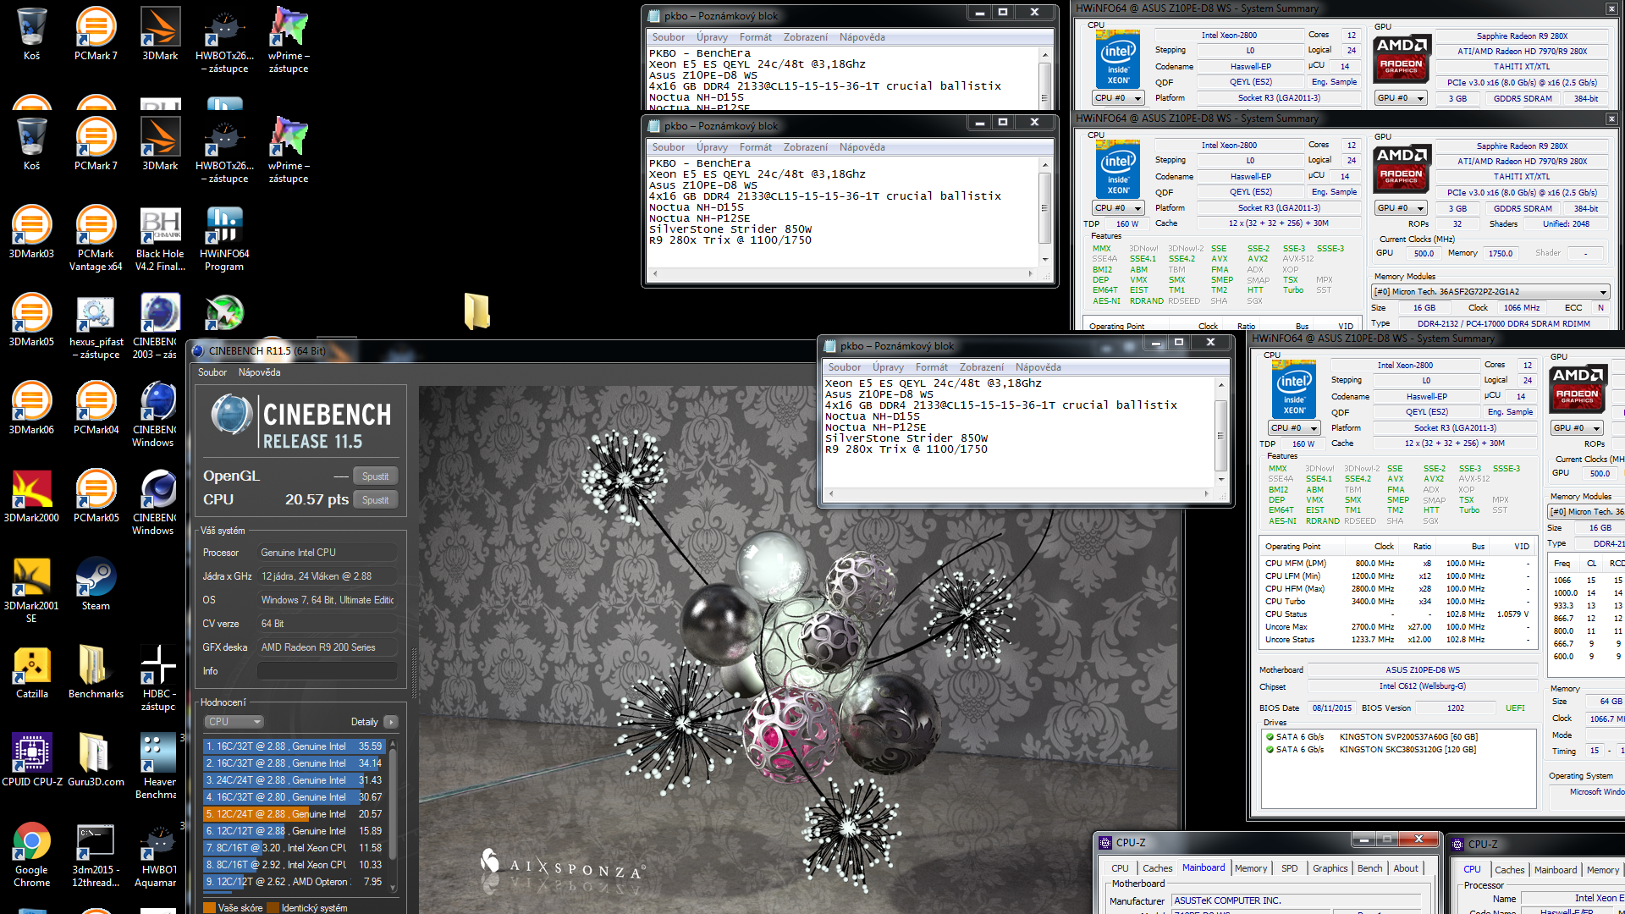Click the green status icon beside KINGSTON SKC380S3120G
The image size is (1625, 914).
[x=1270, y=750]
